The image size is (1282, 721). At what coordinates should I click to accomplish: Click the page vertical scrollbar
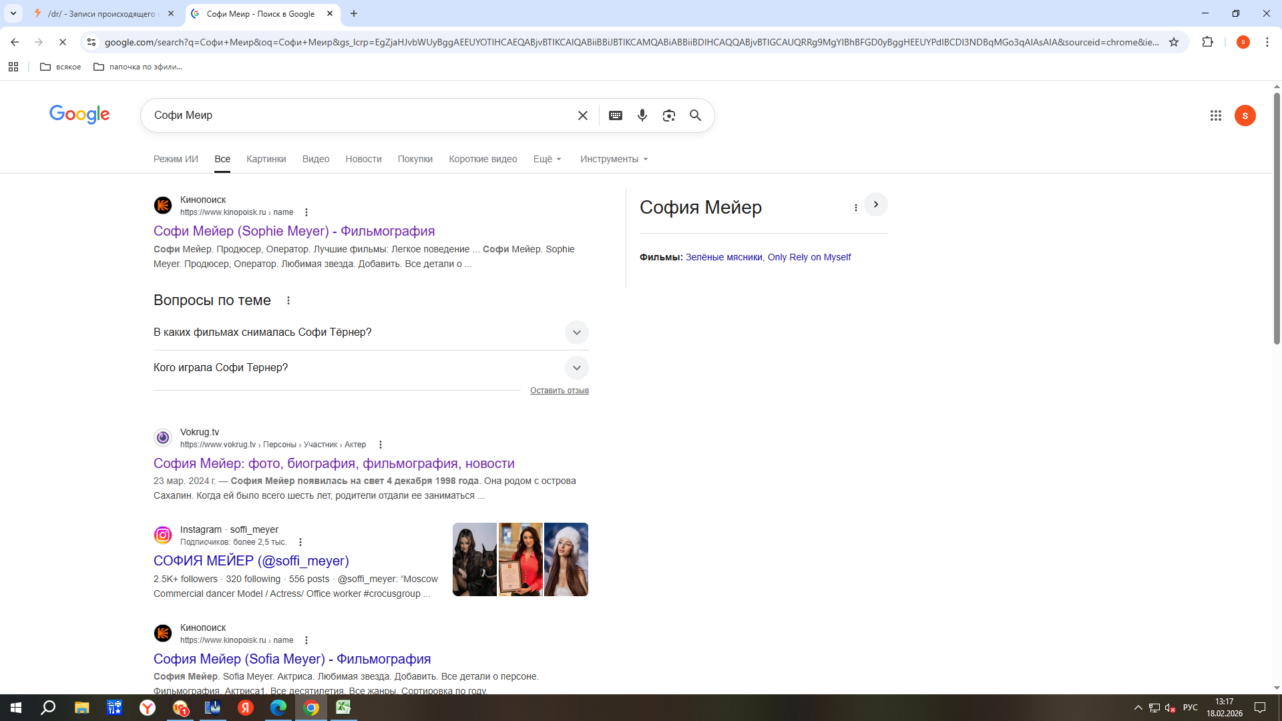(x=1277, y=219)
